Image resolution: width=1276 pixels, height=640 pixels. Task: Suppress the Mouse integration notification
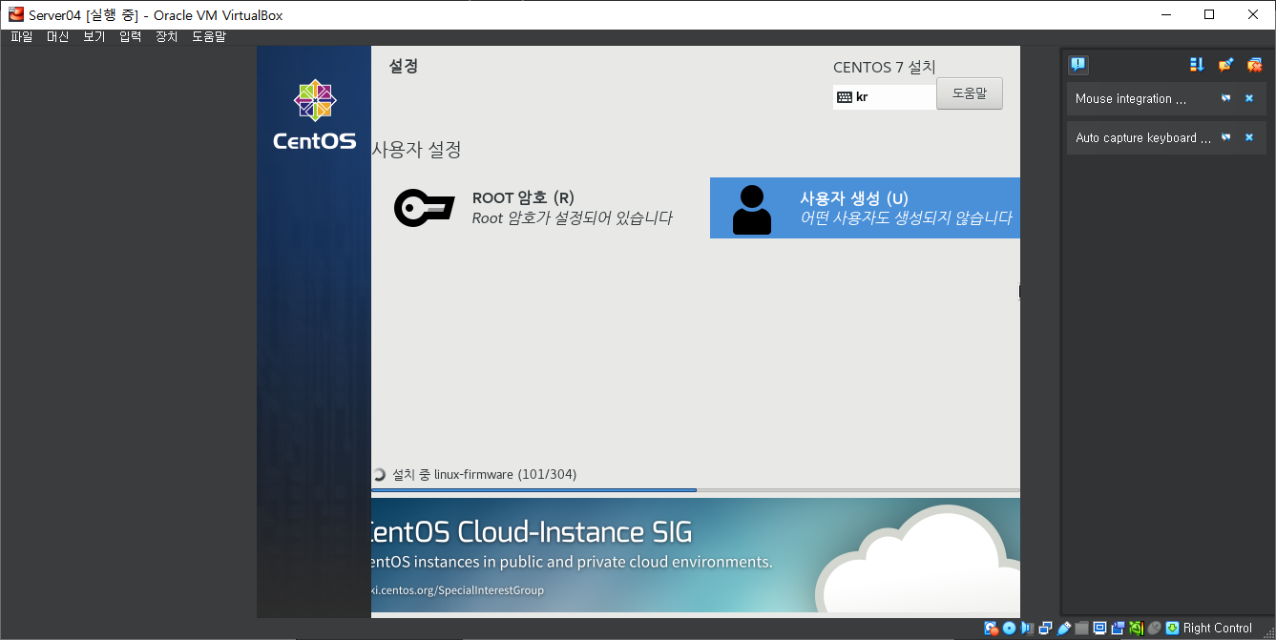point(1225,98)
